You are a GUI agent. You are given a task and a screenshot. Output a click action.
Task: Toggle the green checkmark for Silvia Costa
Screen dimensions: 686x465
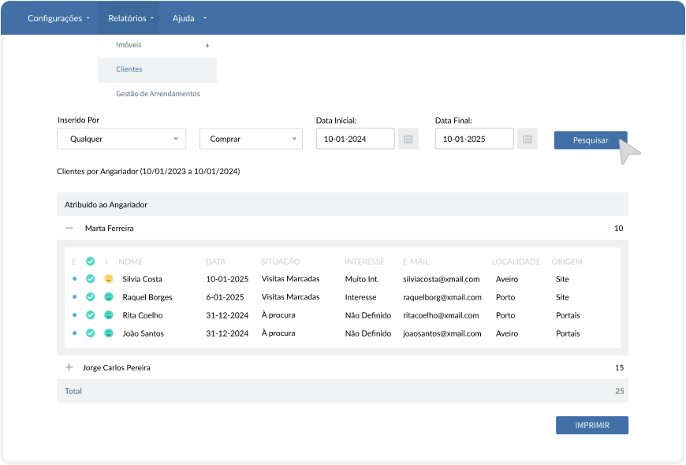click(90, 279)
